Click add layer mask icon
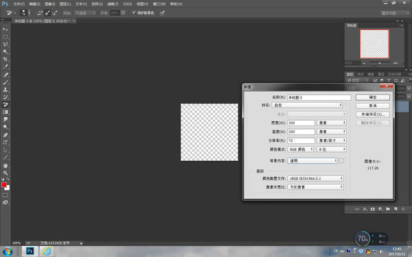This screenshot has height=257, width=412. coord(373,209)
